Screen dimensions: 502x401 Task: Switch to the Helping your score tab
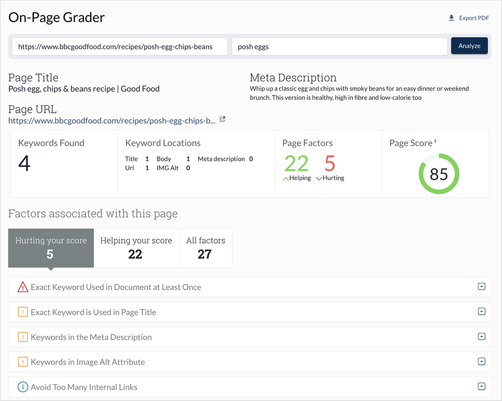coord(136,248)
